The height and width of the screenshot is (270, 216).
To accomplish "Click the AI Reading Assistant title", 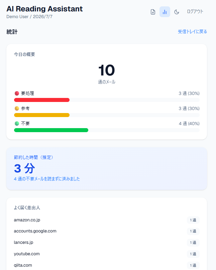I will pyautogui.click(x=45, y=9).
